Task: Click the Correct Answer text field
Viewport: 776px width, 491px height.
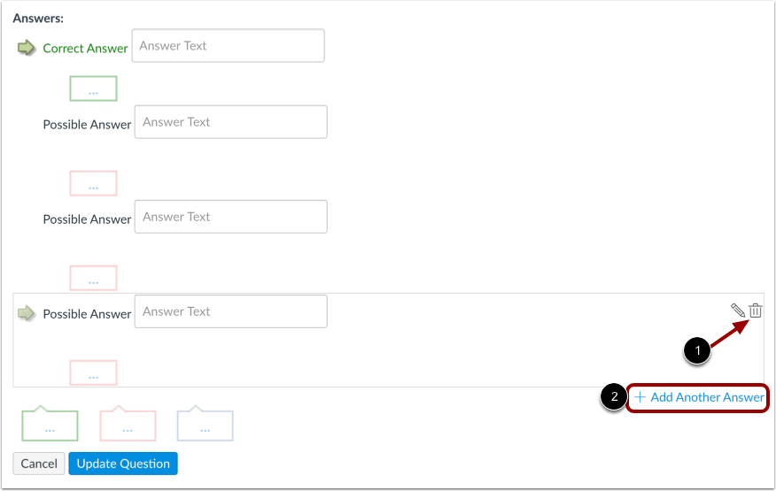Action: coord(229,45)
